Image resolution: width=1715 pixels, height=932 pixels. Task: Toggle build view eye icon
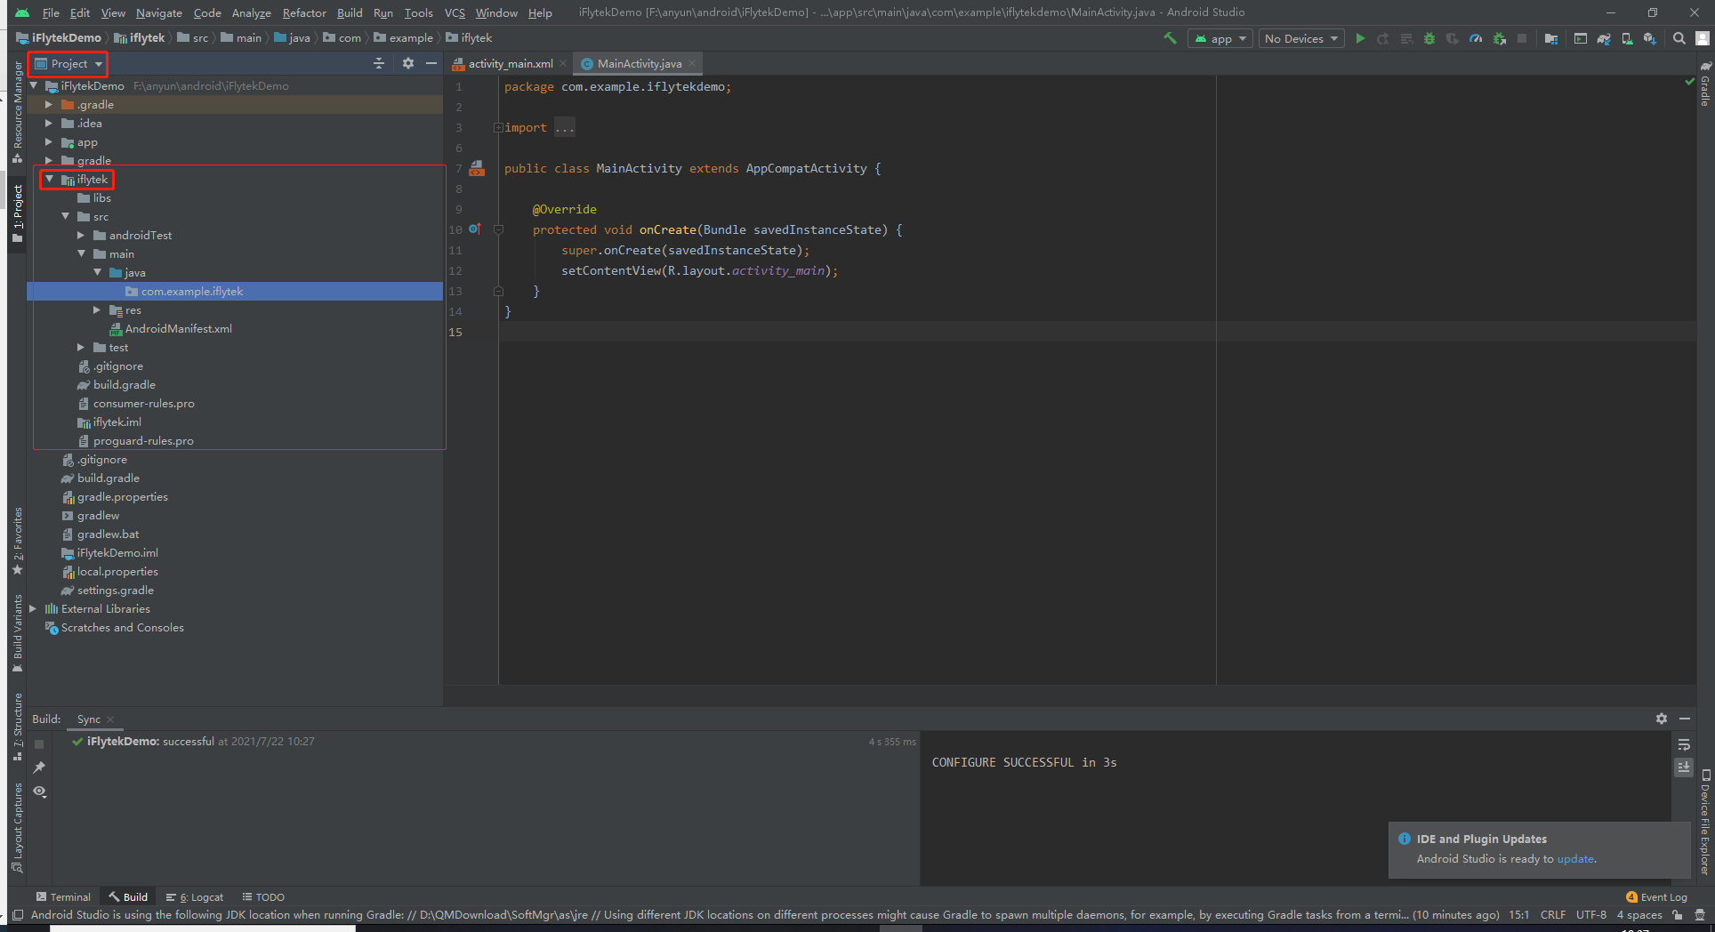click(x=39, y=791)
